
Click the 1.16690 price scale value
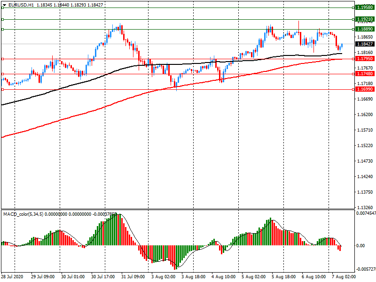(x=365, y=99)
